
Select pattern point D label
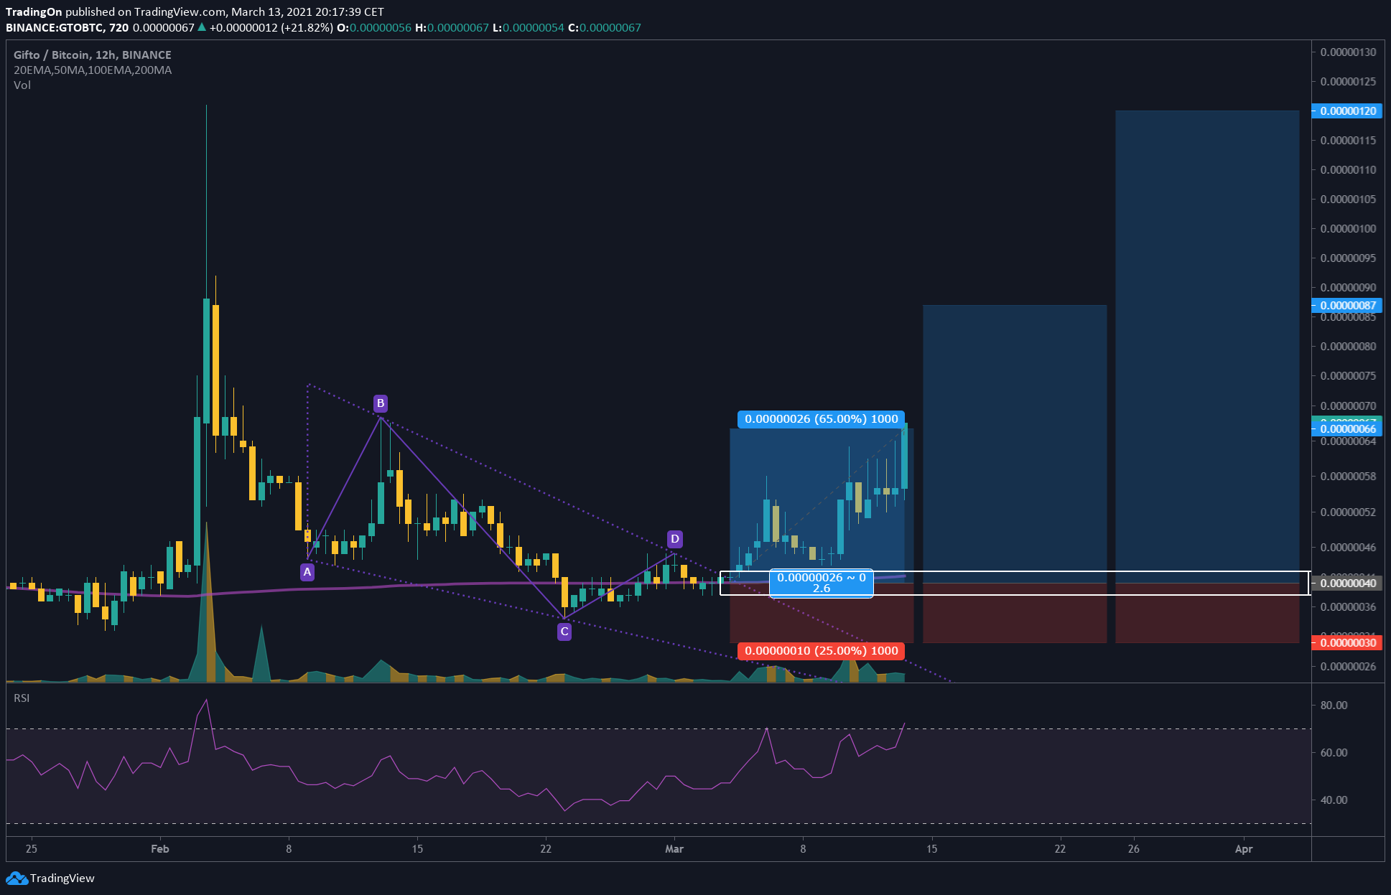[674, 539]
